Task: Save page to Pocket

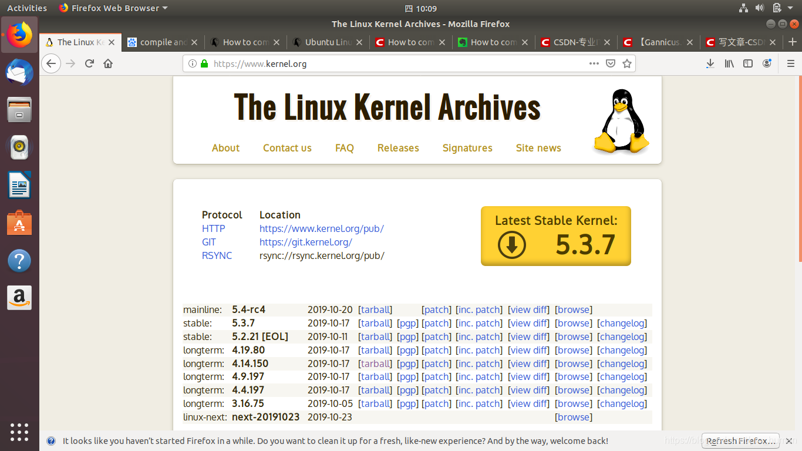Action: 611,63
